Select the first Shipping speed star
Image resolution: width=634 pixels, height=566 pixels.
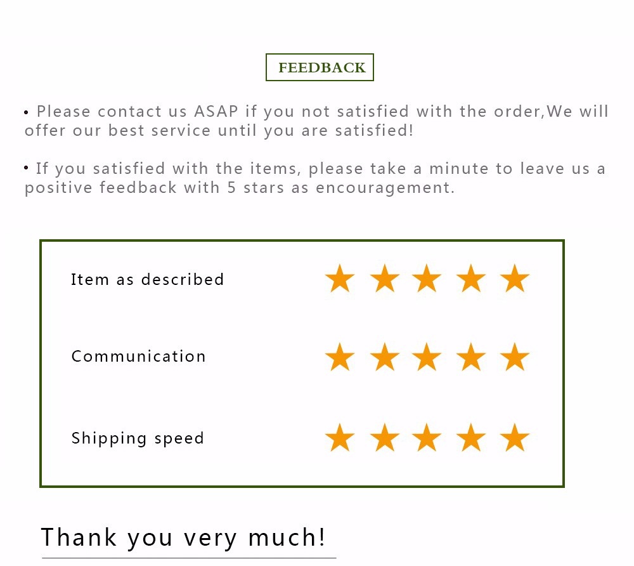(340, 438)
